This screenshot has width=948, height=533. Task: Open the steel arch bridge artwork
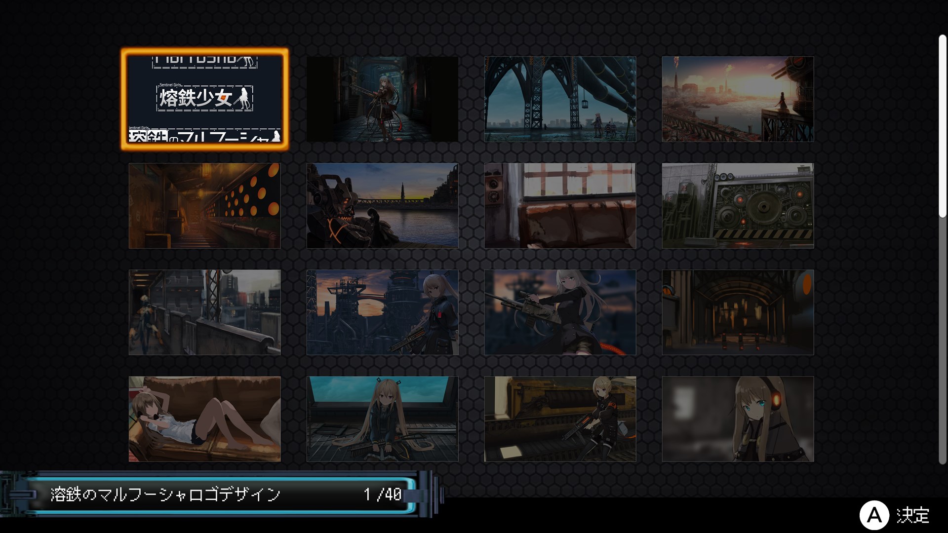tap(560, 99)
